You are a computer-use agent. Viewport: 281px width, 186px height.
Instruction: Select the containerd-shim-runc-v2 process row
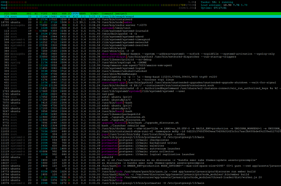(140, 131)
